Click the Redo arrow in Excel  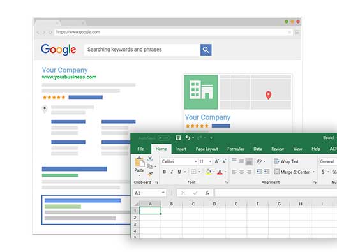[x=199, y=138]
